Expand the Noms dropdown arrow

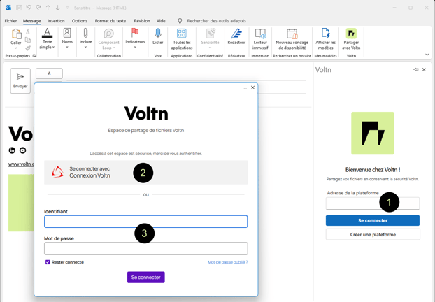click(x=67, y=47)
